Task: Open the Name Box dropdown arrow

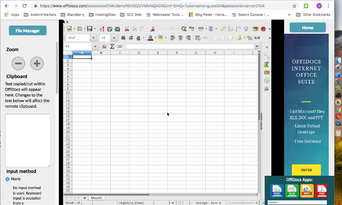Action: coord(95,47)
